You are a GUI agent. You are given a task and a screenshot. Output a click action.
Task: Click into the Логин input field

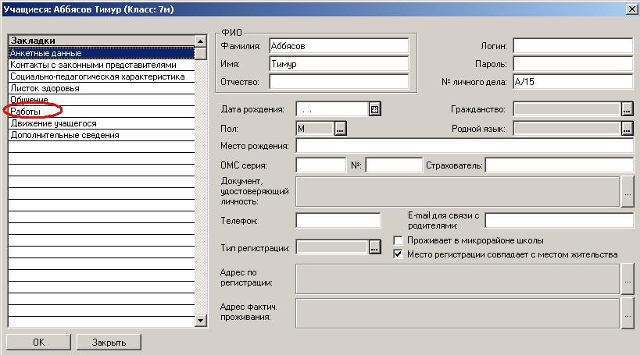click(x=572, y=46)
